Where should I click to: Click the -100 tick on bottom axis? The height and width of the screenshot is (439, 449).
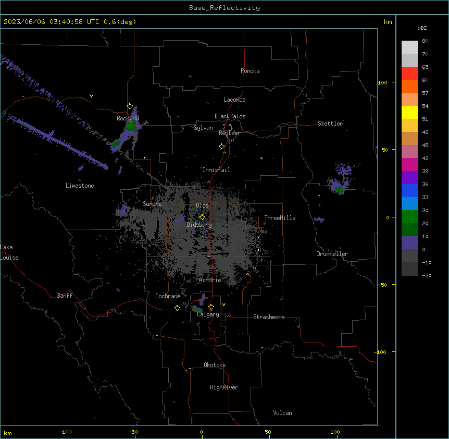tap(65, 432)
